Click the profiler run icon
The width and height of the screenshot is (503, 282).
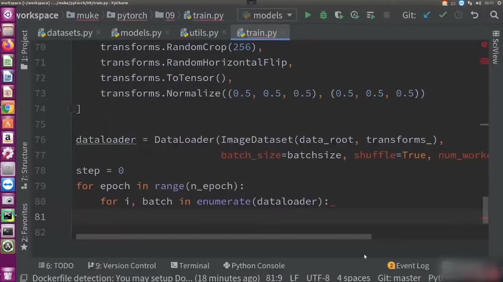pos(354,15)
